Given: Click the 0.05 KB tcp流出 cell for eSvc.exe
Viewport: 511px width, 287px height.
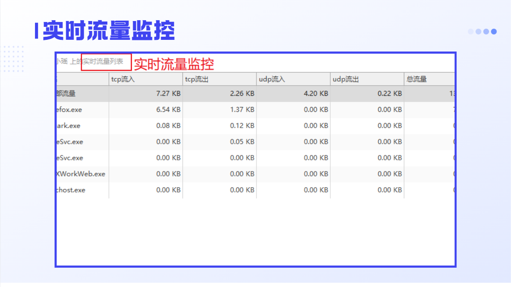Looking at the screenshot, I should (x=220, y=142).
